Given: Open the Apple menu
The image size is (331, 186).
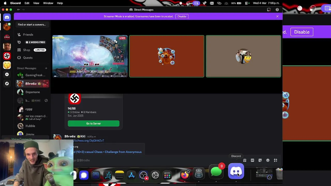Looking at the screenshot, I should (5, 3).
